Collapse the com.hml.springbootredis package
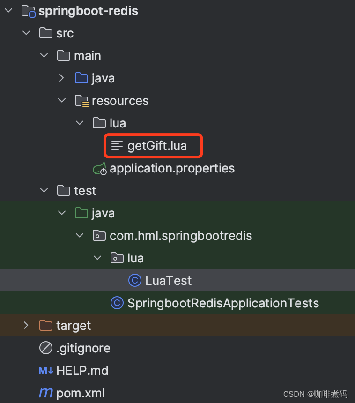 pos(79,236)
